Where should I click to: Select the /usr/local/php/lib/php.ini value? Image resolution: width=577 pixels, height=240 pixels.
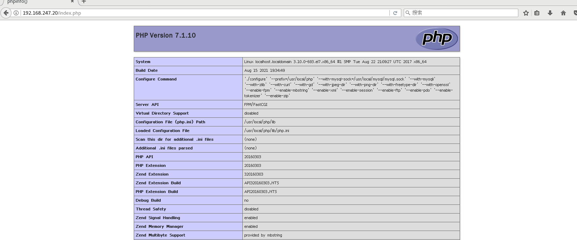[x=266, y=131]
